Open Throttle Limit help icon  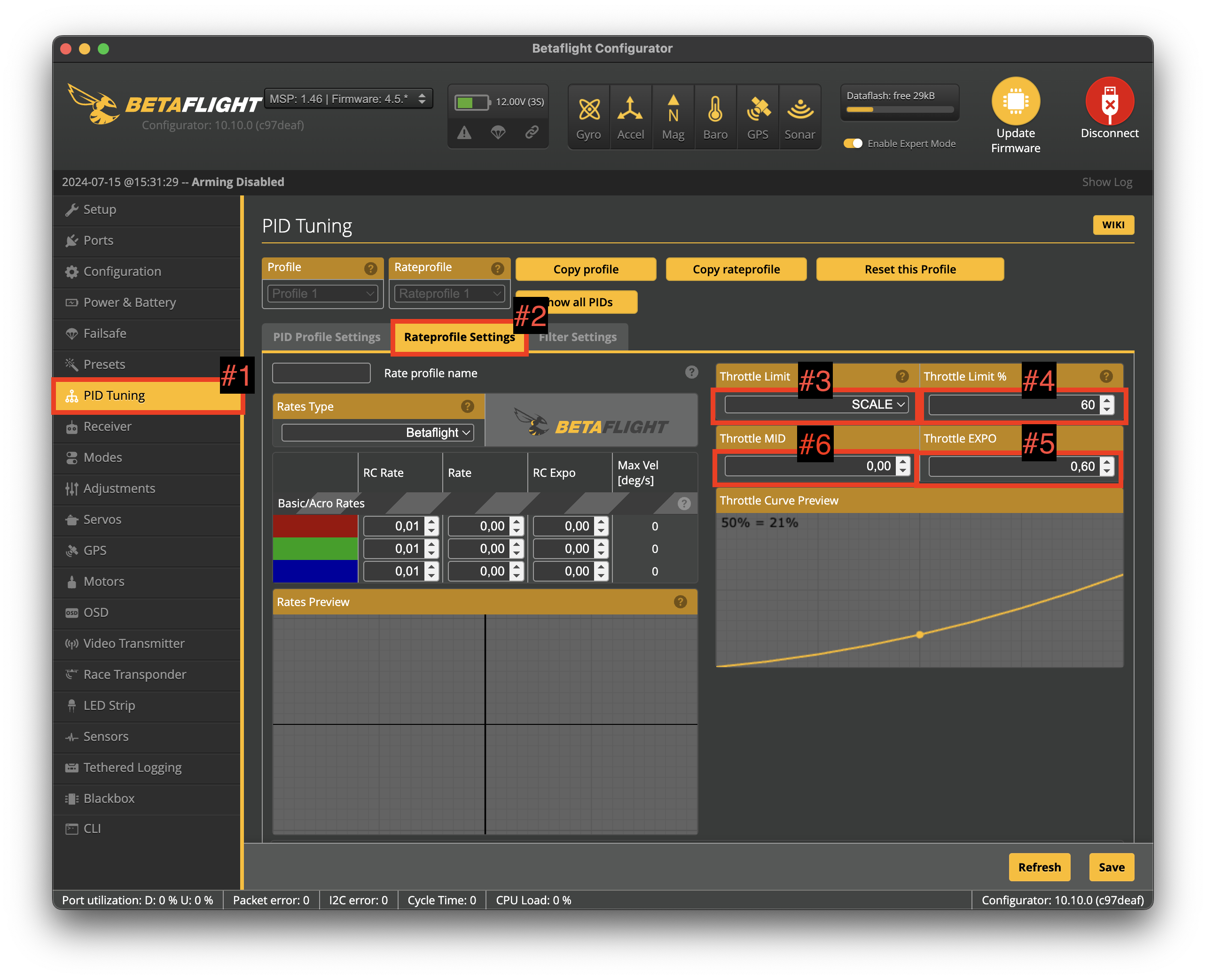[x=902, y=376]
